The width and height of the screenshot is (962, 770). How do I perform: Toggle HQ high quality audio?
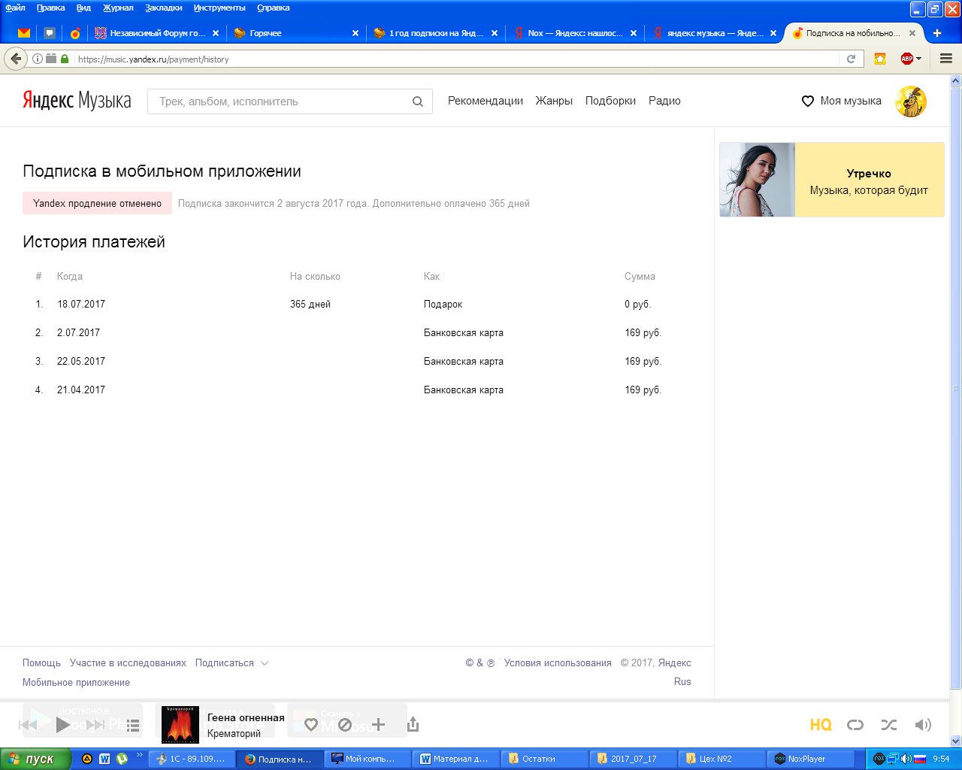tap(821, 725)
